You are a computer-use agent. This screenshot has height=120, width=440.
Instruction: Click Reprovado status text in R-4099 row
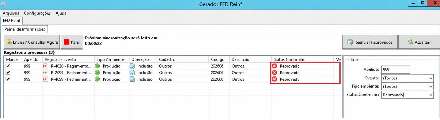pos(290,79)
